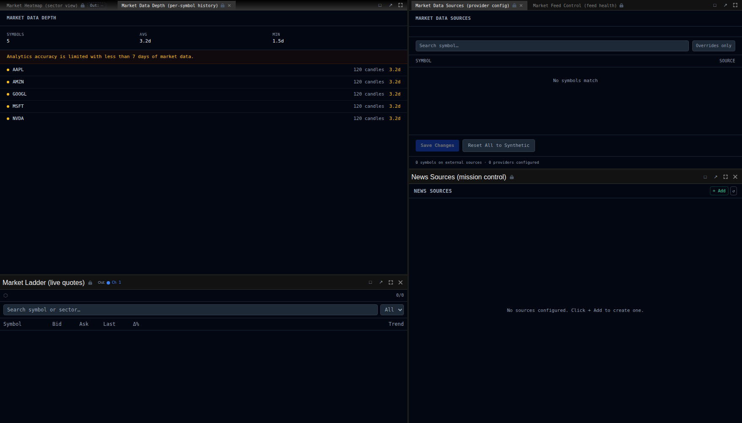Click the 3.2d value on the AAPL row
The image size is (742, 423).
(x=395, y=70)
